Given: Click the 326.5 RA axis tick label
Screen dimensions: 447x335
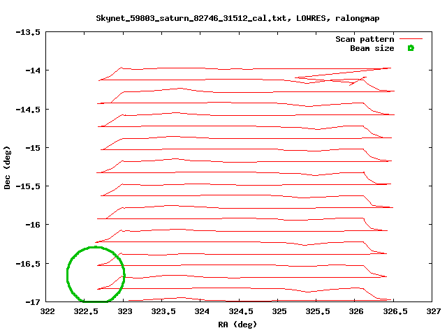Looking at the screenshot, I should pos(395,311).
